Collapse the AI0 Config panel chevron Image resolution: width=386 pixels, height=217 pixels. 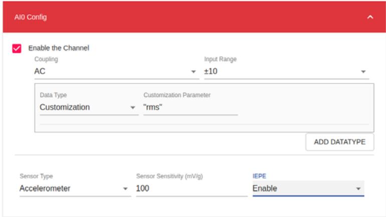tap(370, 17)
